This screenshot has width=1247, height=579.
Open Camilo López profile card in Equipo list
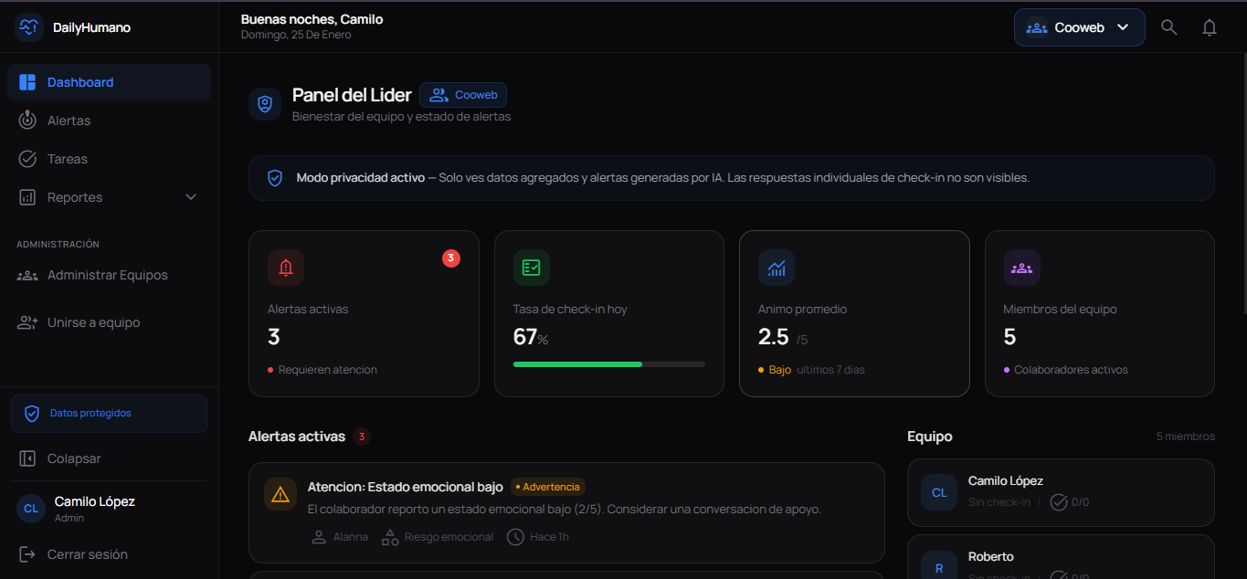click(1060, 492)
